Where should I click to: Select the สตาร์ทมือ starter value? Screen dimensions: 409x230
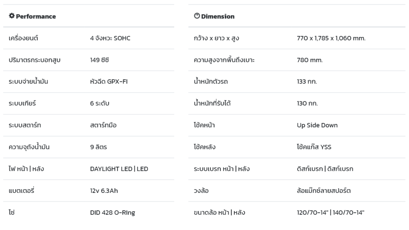click(x=103, y=125)
